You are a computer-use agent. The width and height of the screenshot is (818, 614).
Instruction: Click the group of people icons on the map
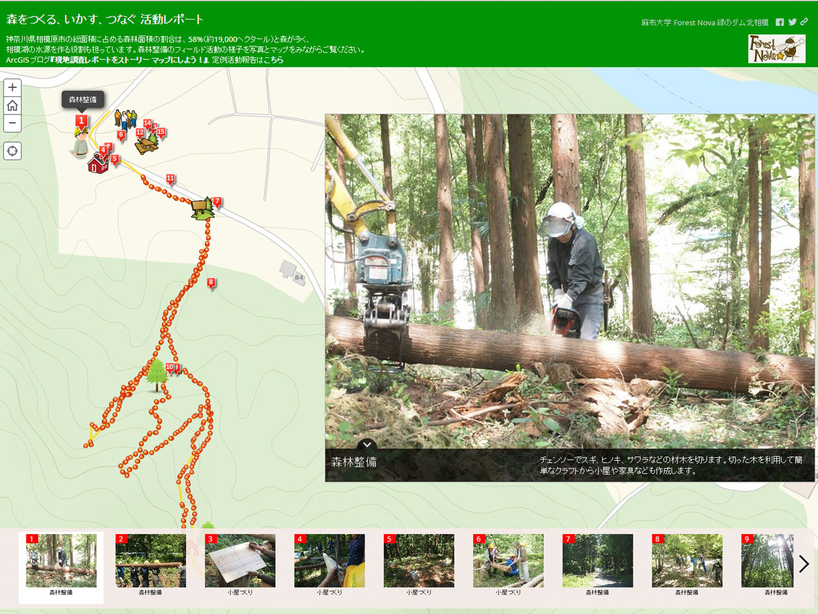click(x=125, y=117)
